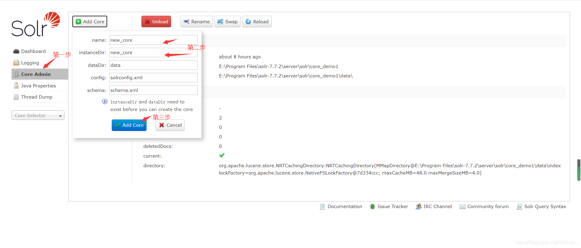This screenshot has height=248, width=581.
Task: Click the green current checkmark
Action: coord(222,155)
